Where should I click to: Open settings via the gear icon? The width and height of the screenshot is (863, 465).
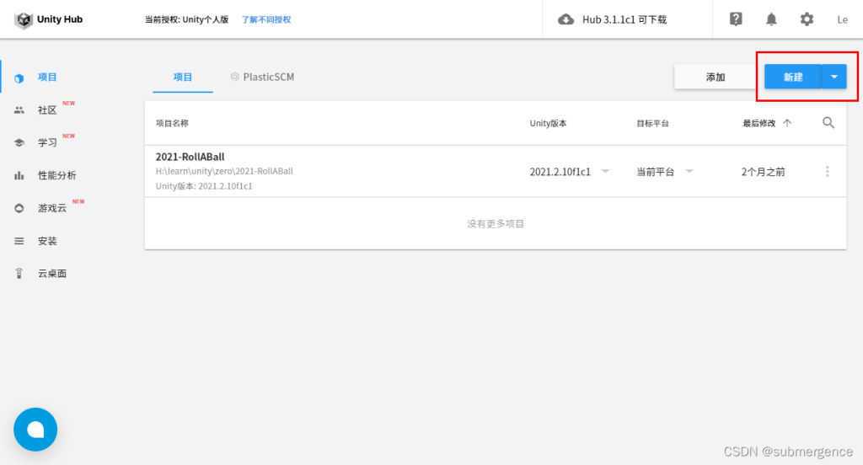[807, 19]
